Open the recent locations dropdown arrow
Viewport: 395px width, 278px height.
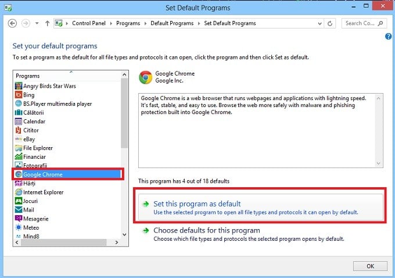click(x=37, y=23)
